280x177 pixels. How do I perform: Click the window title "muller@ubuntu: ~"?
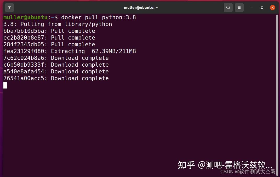(x=141, y=8)
